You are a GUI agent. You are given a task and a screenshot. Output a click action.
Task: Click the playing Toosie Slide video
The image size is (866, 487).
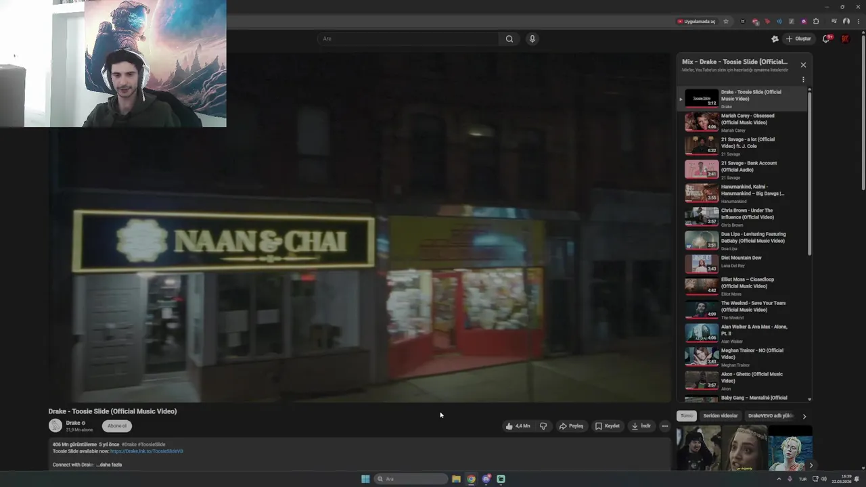pyautogui.click(x=361, y=228)
